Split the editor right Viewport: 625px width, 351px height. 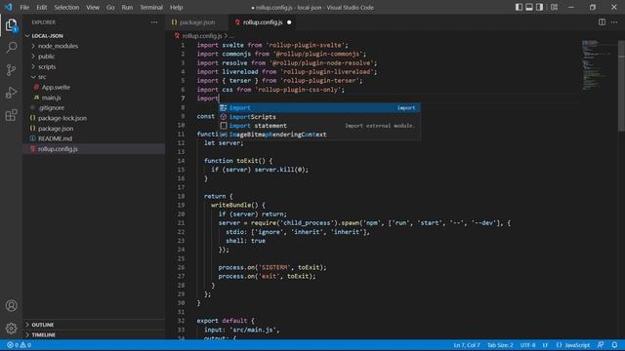click(602, 22)
